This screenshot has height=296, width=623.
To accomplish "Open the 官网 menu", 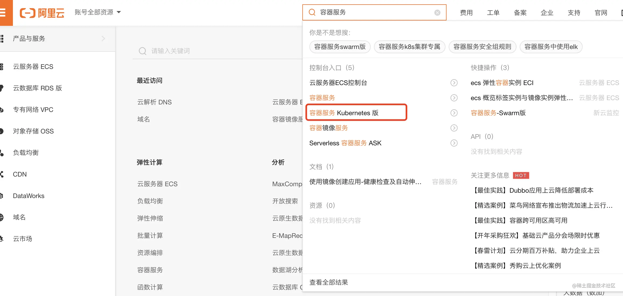I will point(601,13).
